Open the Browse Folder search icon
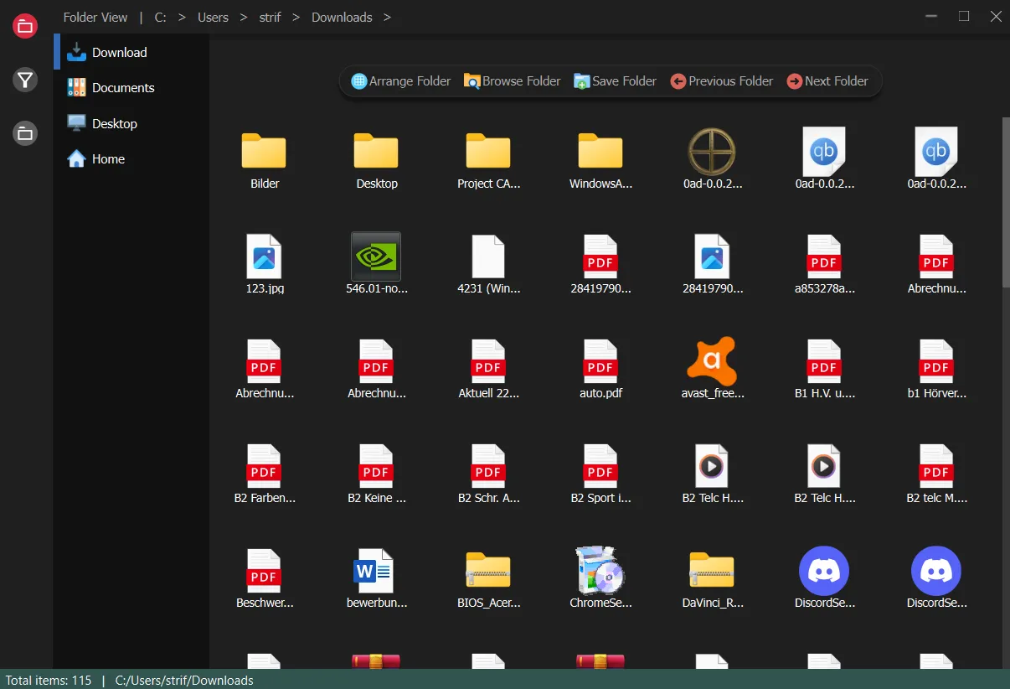This screenshot has height=689, width=1010. (473, 80)
